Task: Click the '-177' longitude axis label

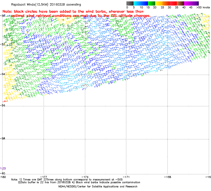Action: point(44,177)
